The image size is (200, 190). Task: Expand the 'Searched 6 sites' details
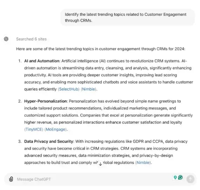point(32,39)
